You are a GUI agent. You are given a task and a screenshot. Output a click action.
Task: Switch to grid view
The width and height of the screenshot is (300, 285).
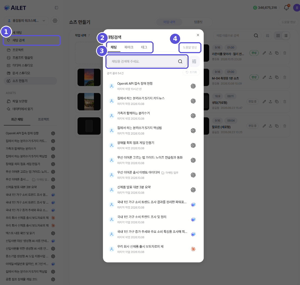(278, 36)
